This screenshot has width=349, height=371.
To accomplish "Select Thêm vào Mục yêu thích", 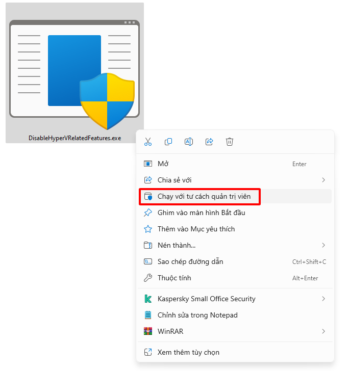I will click(x=235, y=229).
